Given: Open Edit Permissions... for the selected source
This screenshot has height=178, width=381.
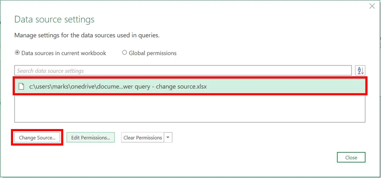Looking at the screenshot, I should [91, 138].
